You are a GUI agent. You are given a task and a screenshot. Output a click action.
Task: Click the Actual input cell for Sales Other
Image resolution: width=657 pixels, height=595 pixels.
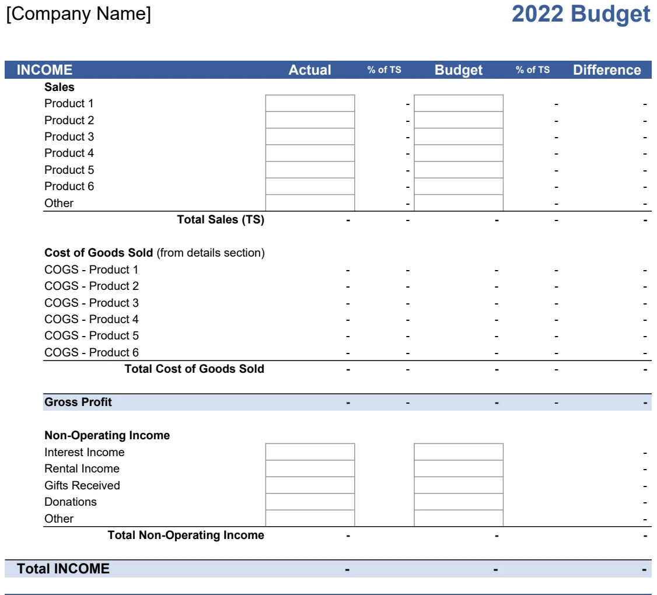click(x=310, y=203)
